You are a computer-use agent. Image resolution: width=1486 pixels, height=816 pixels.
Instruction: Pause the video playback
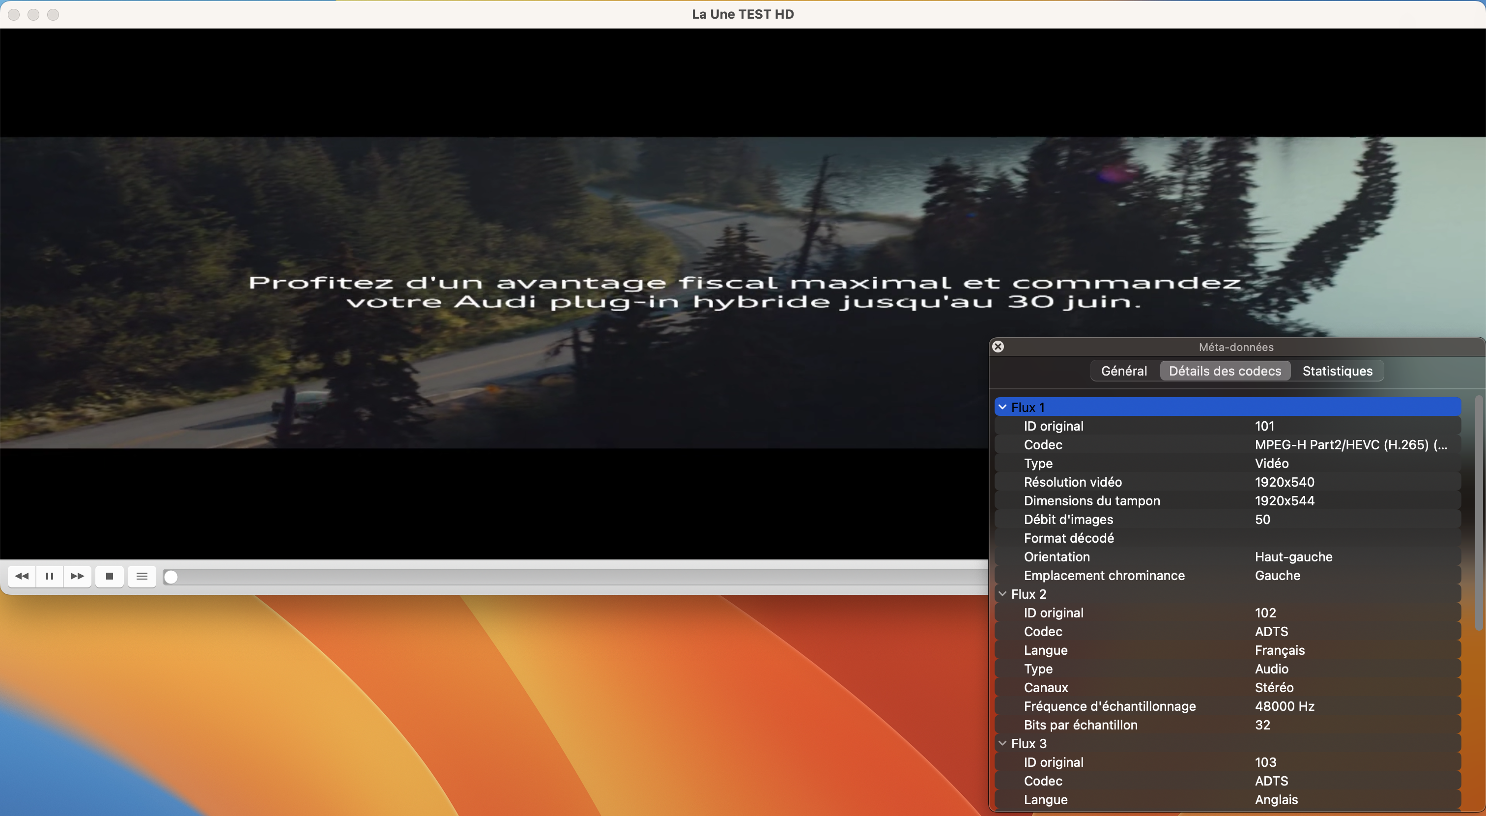(x=50, y=576)
